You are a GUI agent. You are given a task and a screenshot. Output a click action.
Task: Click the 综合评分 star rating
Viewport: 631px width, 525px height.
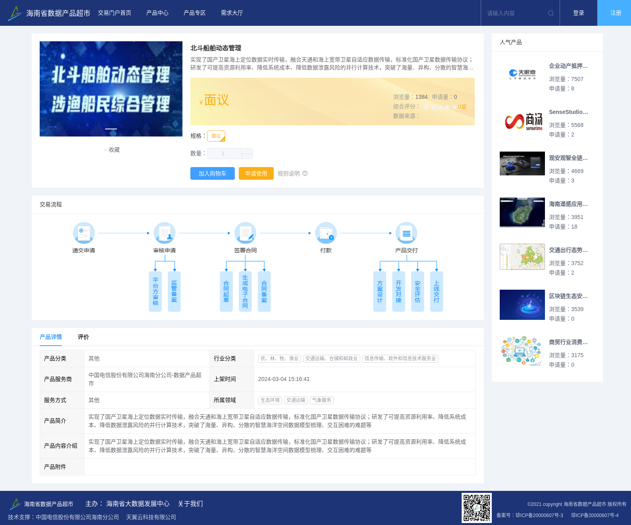[x=440, y=107]
